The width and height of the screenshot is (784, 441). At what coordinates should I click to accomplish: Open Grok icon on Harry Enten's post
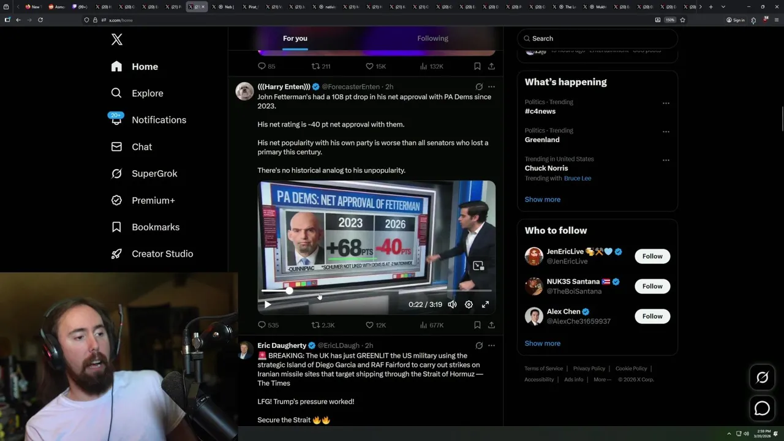[479, 87]
